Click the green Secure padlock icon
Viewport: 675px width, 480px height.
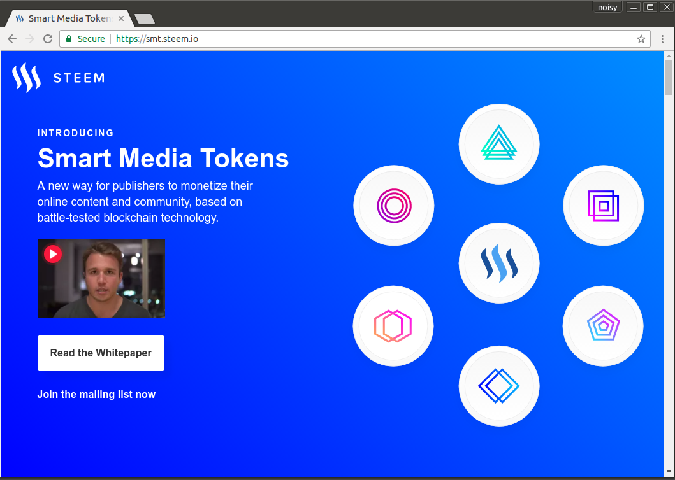pos(68,39)
